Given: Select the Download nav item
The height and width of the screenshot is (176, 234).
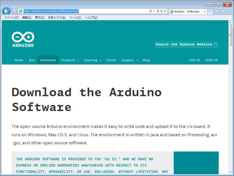Looking at the screenshot, I should tap(48, 60).
